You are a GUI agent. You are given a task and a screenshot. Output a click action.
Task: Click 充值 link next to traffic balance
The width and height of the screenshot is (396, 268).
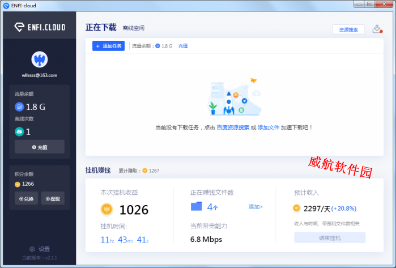click(183, 46)
